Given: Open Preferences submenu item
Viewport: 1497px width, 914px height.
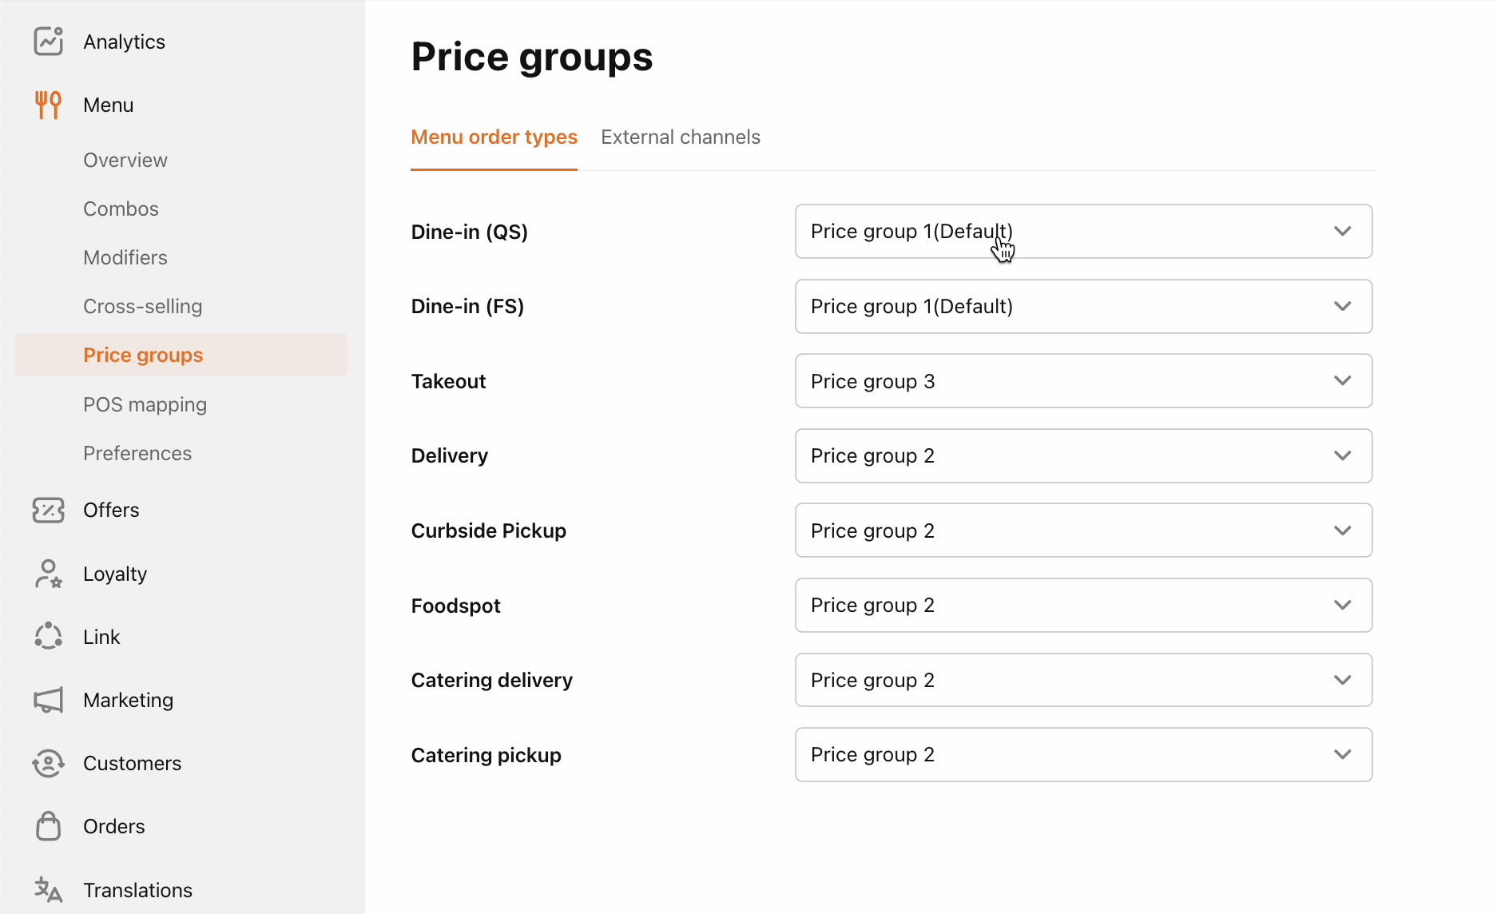Looking at the screenshot, I should tap(137, 453).
